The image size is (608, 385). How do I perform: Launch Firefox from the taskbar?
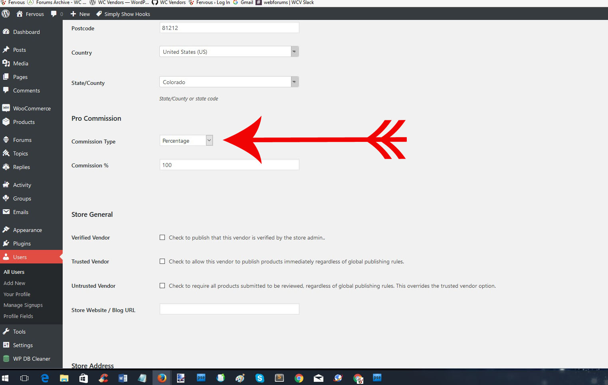(162, 378)
